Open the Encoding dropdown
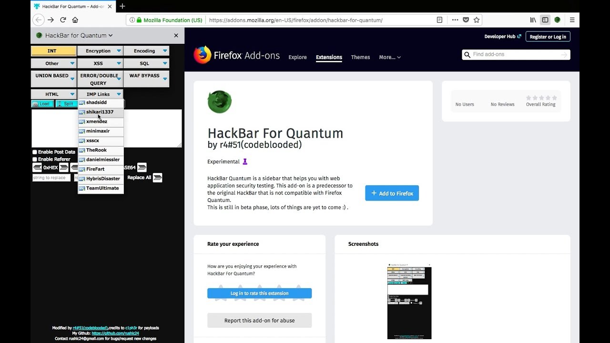 pos(146,51)
